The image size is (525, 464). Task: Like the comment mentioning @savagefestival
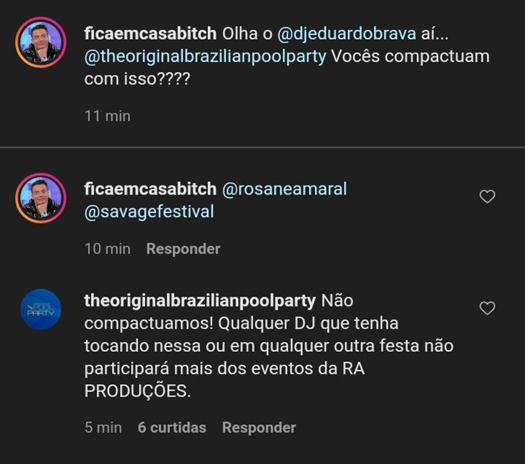487,197
